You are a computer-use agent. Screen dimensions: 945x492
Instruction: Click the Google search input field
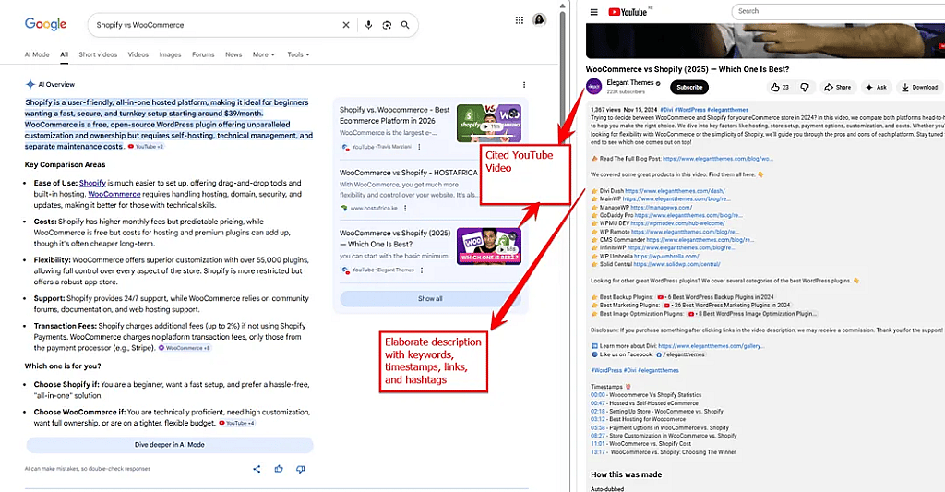[x=216, y=25]
